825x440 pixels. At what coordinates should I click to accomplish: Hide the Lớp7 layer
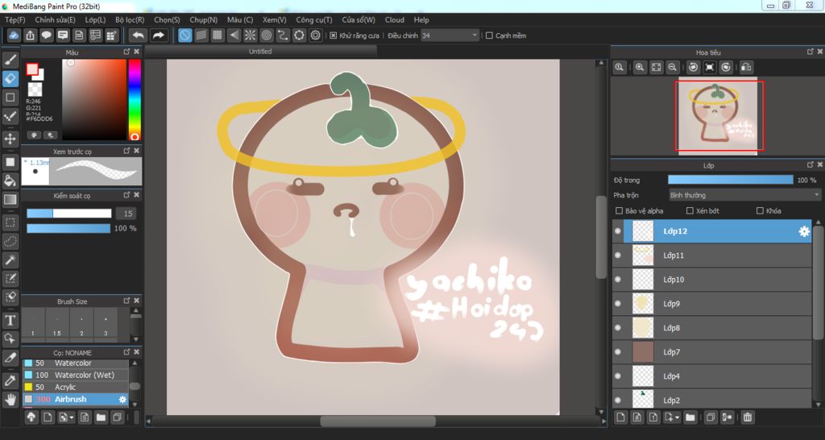tap(618, 352)
